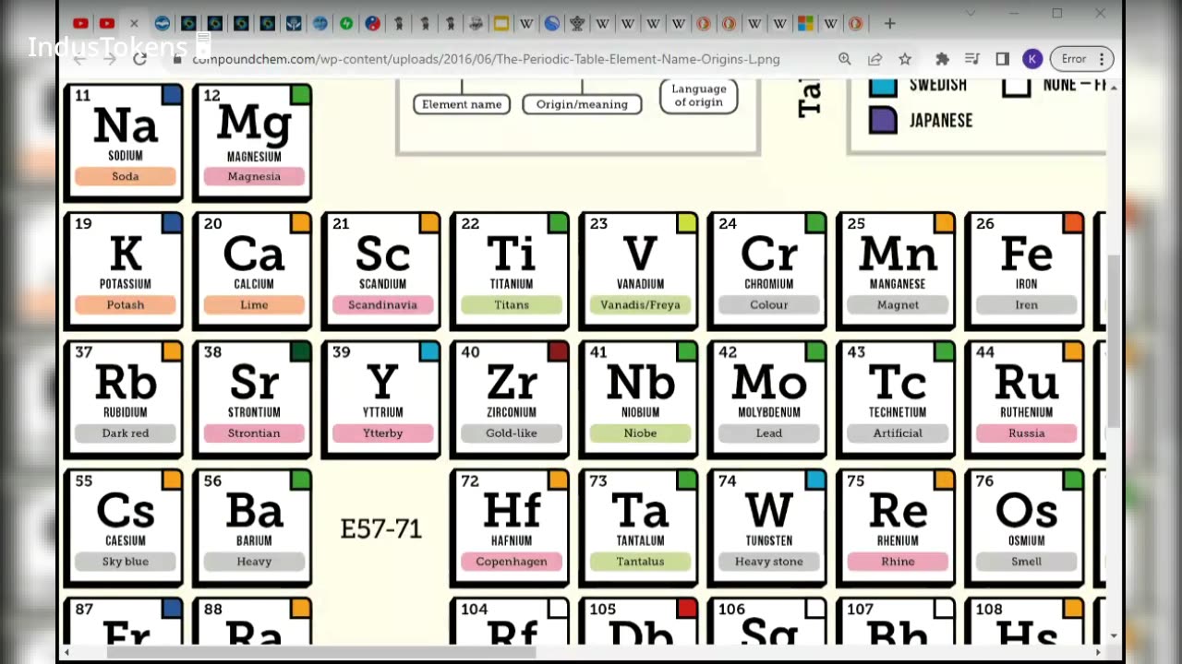Switch to the Microsoft logo tab
The width and height of the screenshot is (1182, 664).
pos(805,23)
